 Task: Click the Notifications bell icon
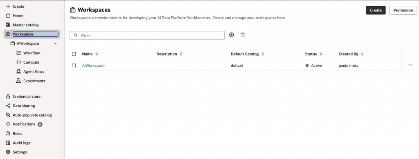click(x=8, y=124)
